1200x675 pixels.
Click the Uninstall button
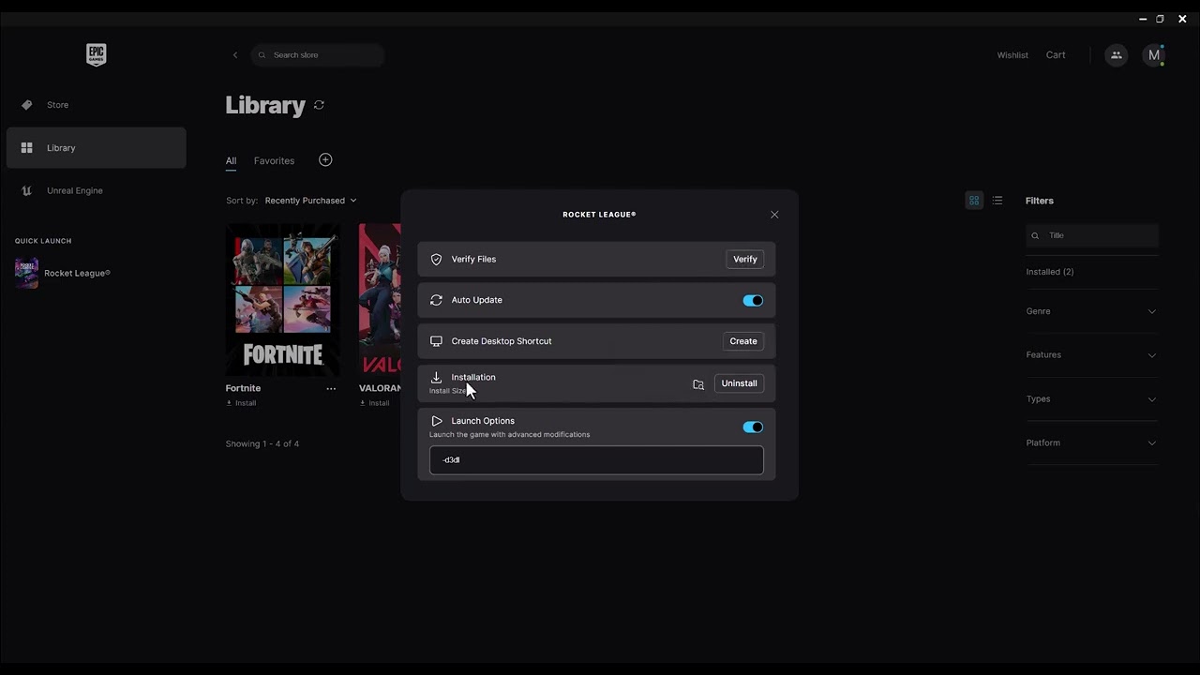739,383
